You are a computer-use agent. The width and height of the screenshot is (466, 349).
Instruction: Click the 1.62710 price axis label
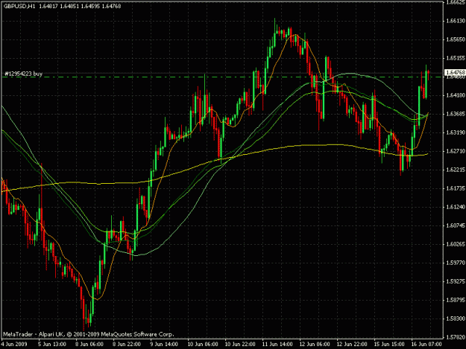click(456, 151)
